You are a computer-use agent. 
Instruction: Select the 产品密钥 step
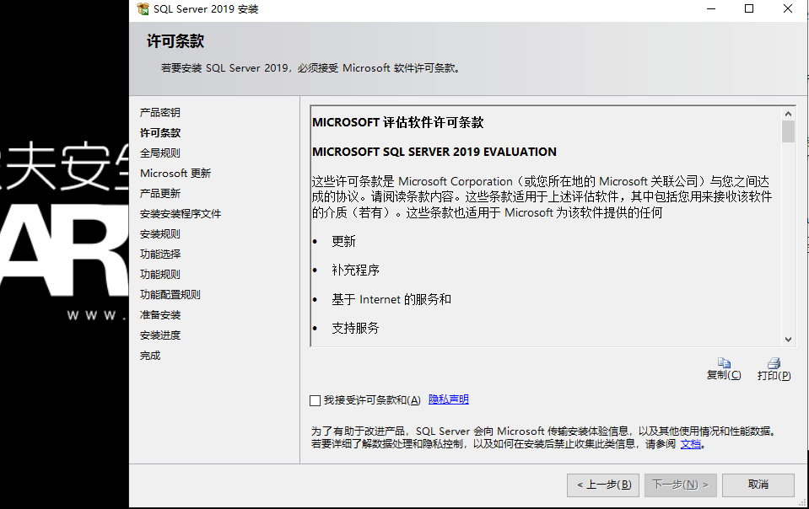click(159, 112)
